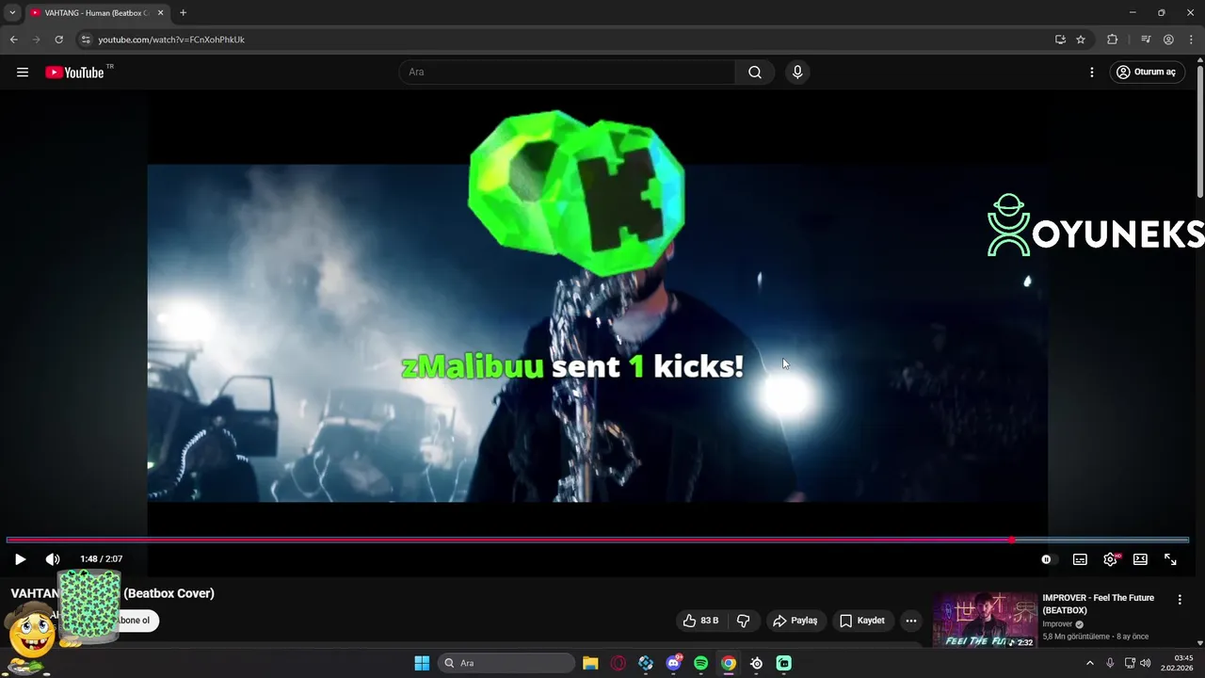This screenshot has height=678, width=1205.
Task: Toggle subtitles with the captions icon
Action: (x=1080, y=559)
